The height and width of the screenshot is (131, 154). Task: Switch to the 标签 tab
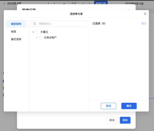(x=14, y=31)
